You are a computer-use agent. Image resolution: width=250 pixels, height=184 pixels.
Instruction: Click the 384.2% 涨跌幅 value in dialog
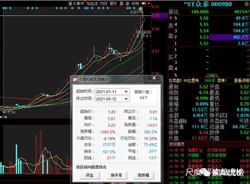(x=107, y=132)
